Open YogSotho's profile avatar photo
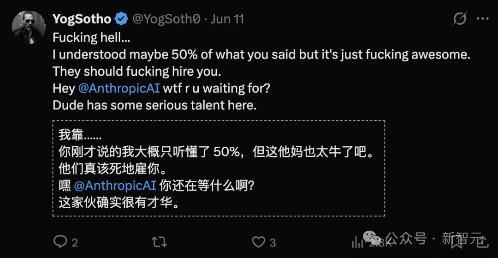 coord(28,27)
